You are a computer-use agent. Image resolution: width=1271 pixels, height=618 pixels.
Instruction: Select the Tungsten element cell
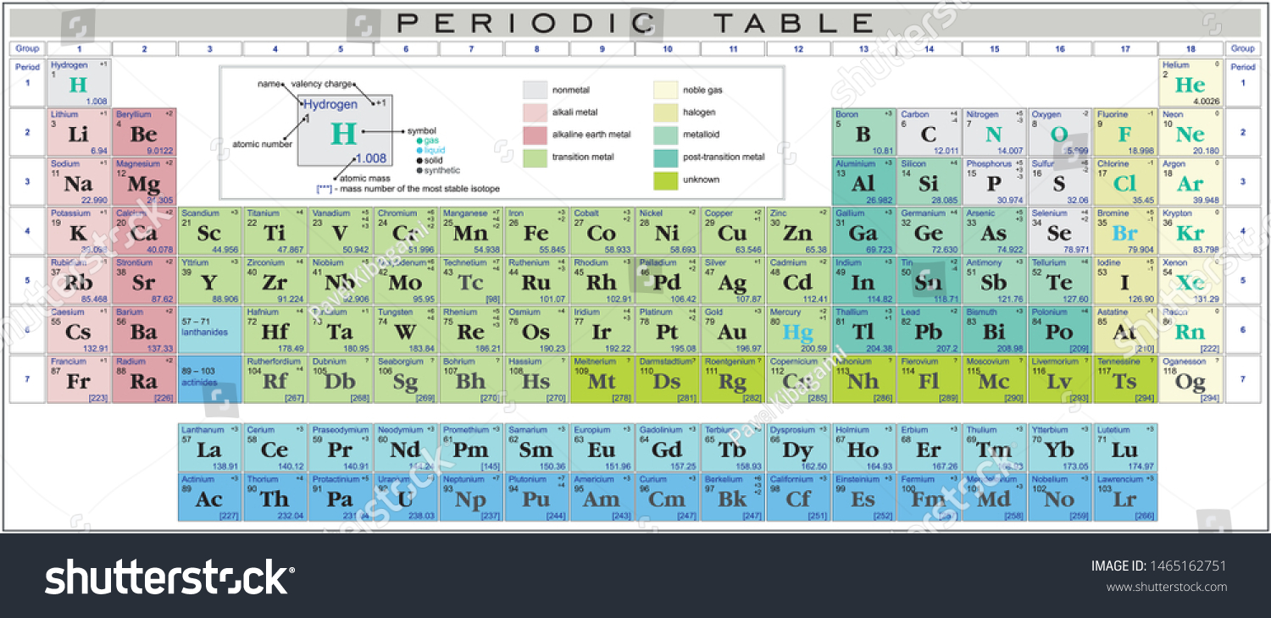406,330
